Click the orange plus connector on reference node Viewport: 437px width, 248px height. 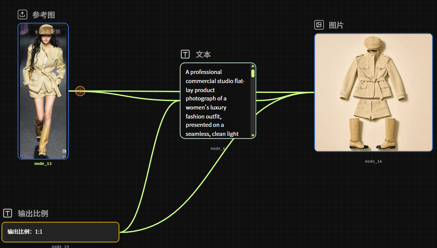click(x=80, y=91)
